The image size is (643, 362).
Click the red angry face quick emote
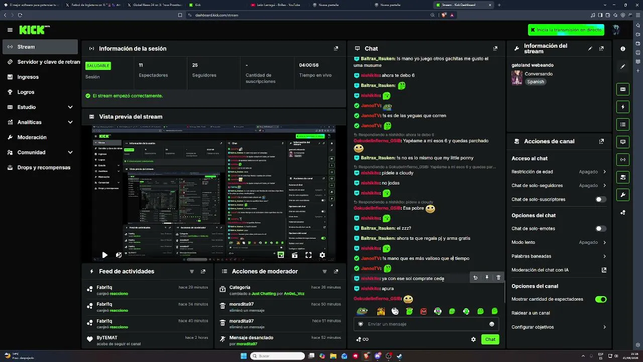[x=423, y=311]
